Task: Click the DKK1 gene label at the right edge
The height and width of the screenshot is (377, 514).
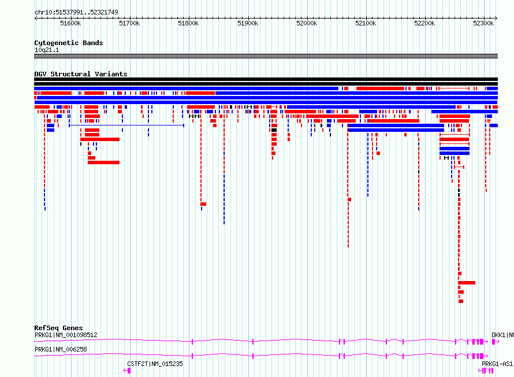Action: [502, 335]
